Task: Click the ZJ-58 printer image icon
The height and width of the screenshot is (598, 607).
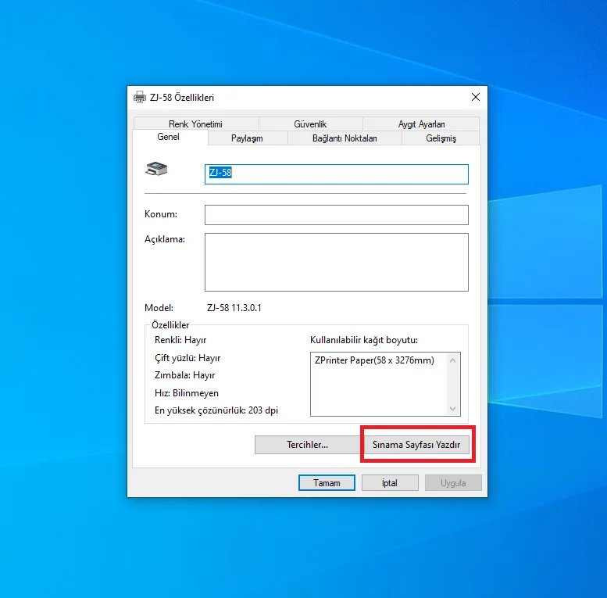Action: pyautogui.click(x=156, y=169)
